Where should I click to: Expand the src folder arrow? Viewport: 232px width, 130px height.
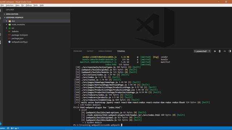(7, 28)
